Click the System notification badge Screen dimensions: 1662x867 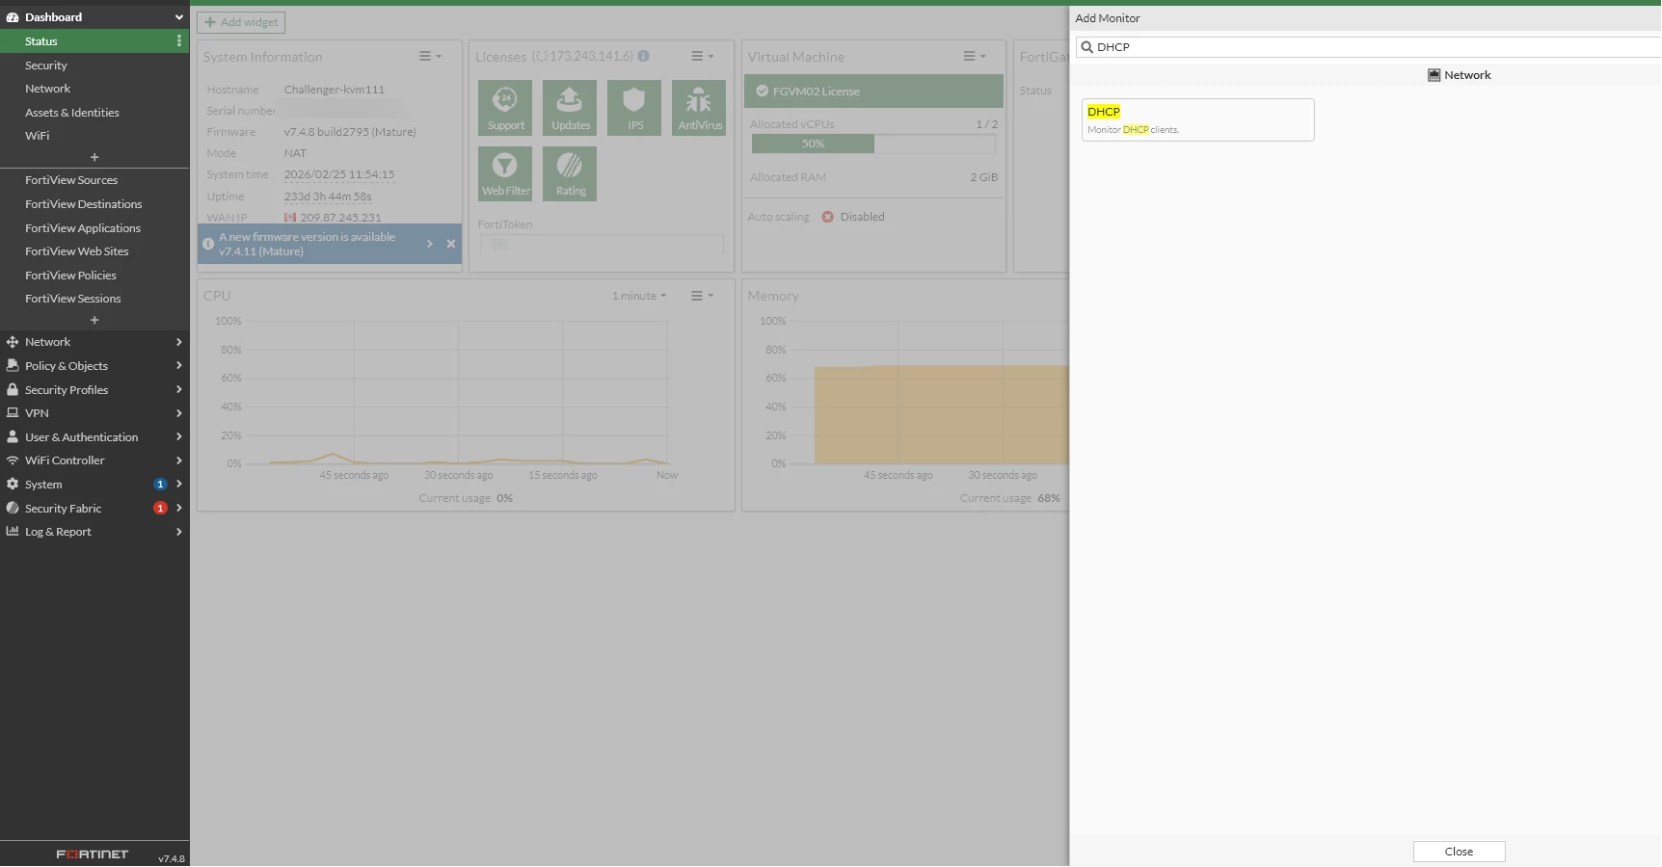pos(160,485)
